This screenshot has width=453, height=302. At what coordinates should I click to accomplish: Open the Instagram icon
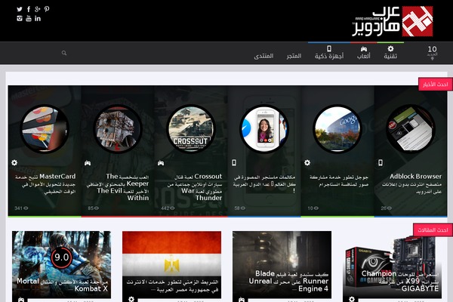click(20, 18)
